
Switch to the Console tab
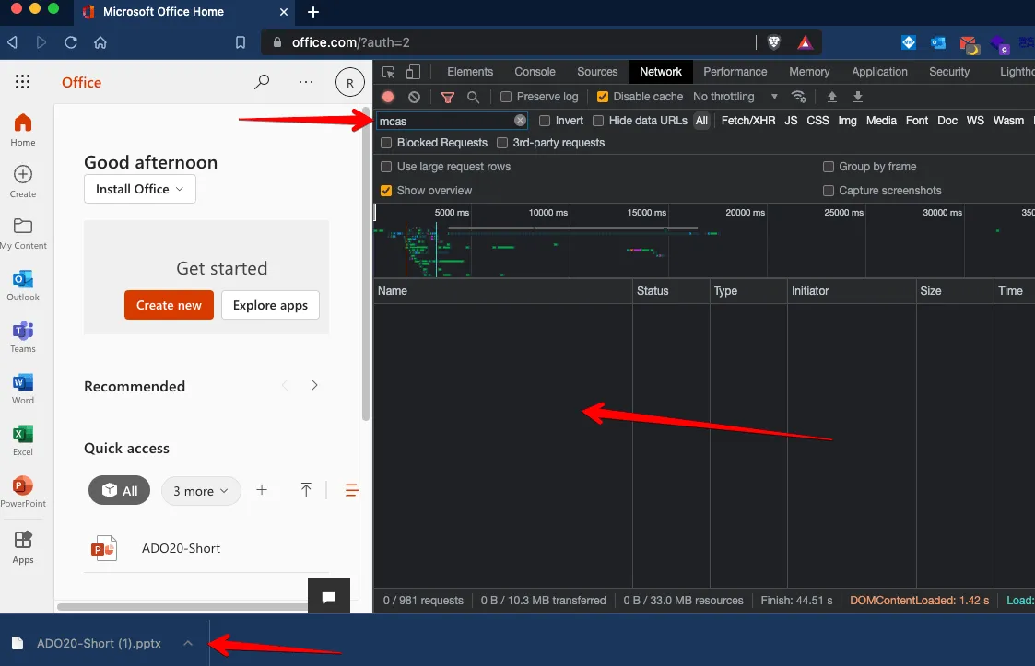click(x=535, y=72)
